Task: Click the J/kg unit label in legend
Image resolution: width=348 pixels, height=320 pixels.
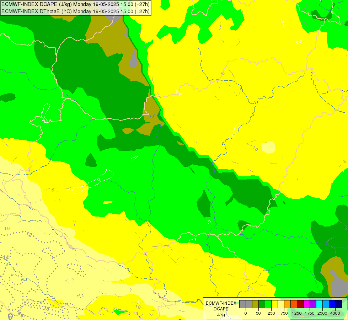Action: [221, 315]
